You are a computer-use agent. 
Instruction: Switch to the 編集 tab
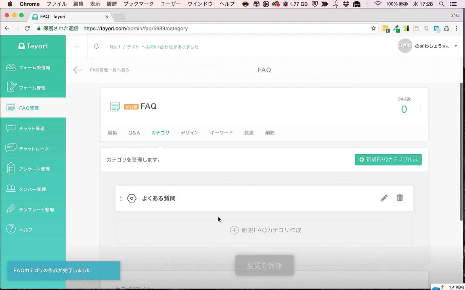click(112, 133)
